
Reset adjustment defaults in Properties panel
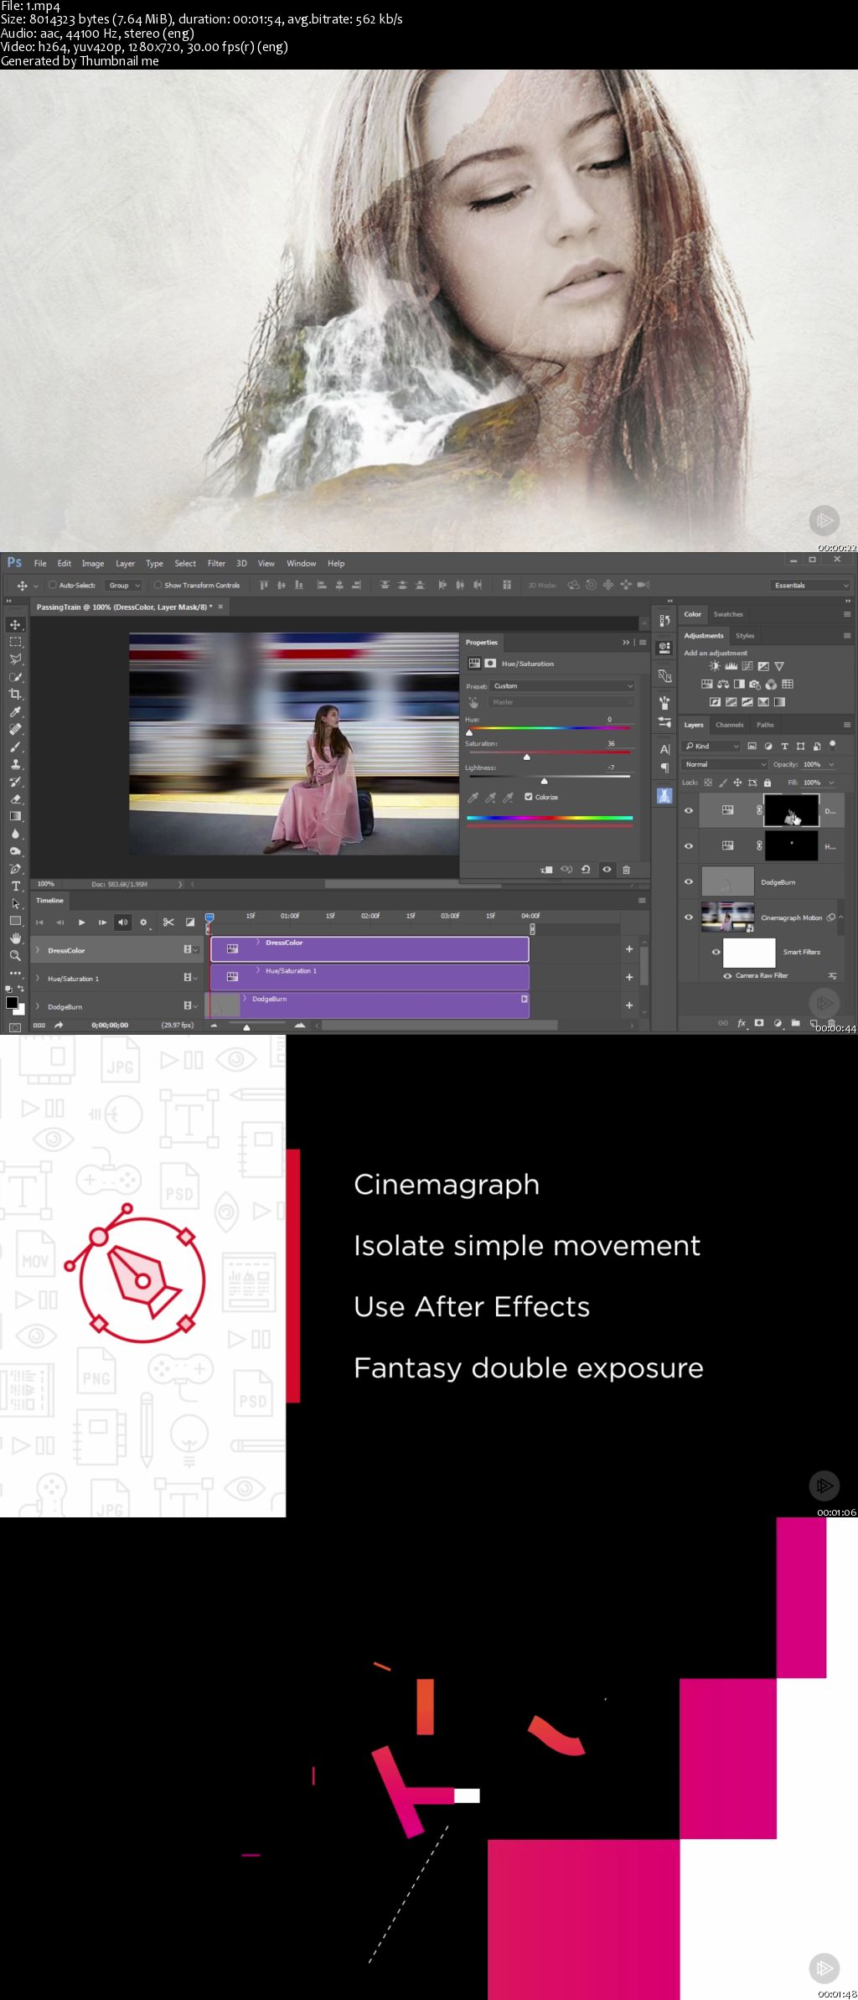pyautogui.click(x=586, y=870)
